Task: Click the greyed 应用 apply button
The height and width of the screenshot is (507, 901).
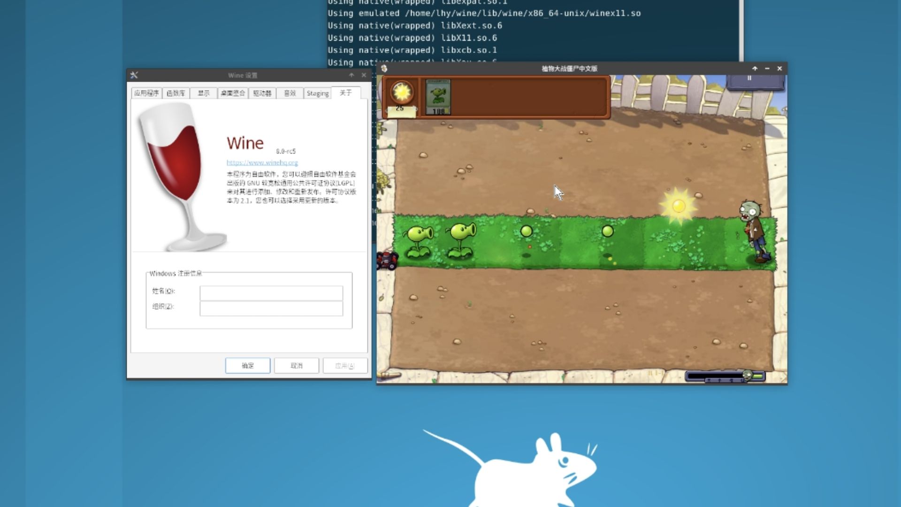Action: [x=345, y=366]
